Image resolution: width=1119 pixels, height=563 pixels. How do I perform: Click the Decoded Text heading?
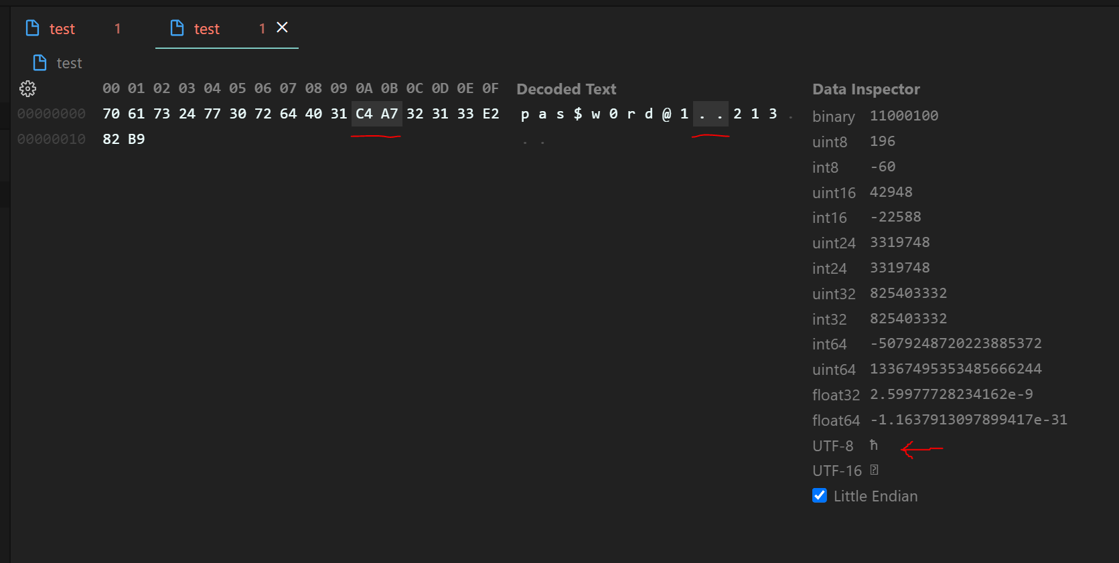pos(567,89)
